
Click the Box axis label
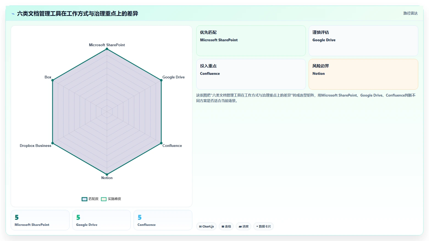48,77
